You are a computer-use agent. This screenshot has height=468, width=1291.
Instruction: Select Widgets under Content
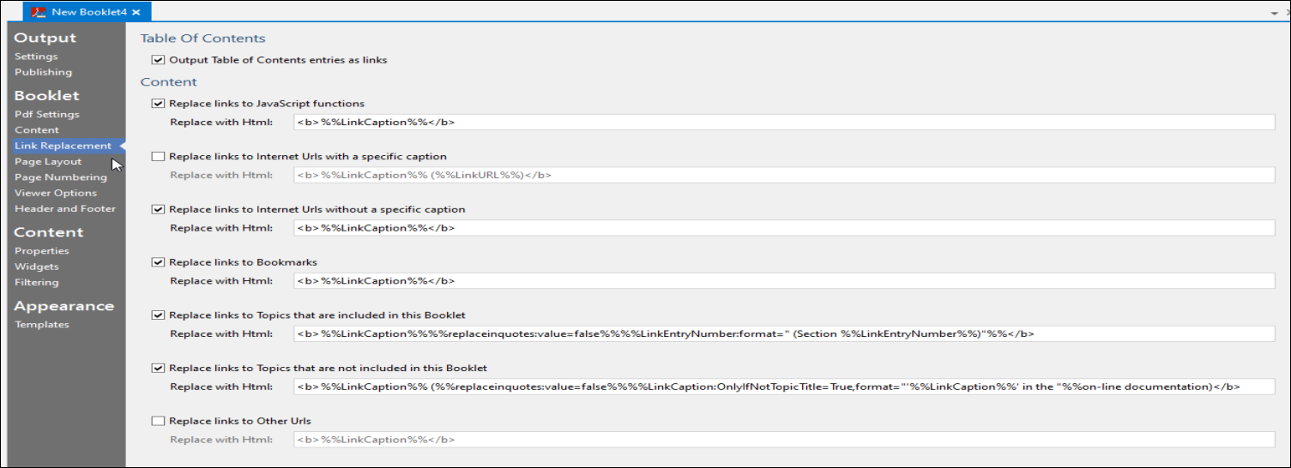point(36,267)
